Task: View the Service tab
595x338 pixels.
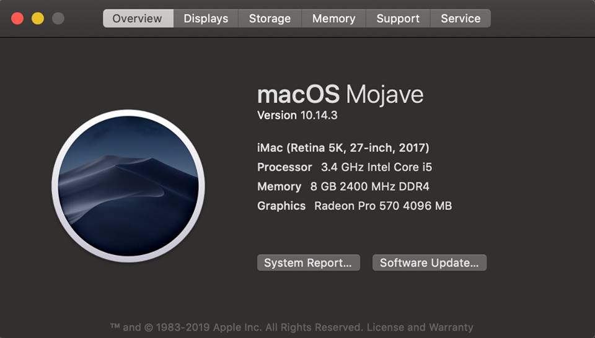Action: pyautogui.click(x=461, y=18)
